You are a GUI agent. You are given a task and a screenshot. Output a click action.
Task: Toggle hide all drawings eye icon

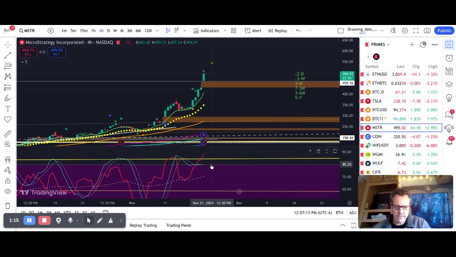(x=7, y=192)
